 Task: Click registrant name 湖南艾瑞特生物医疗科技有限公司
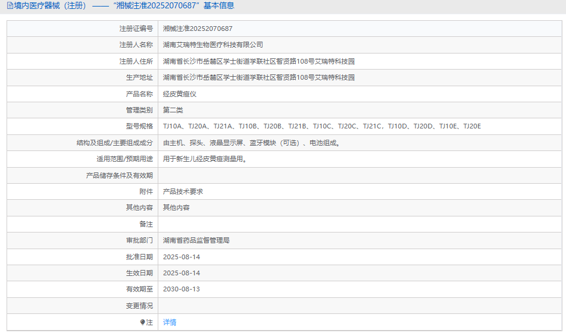(213, 45)
